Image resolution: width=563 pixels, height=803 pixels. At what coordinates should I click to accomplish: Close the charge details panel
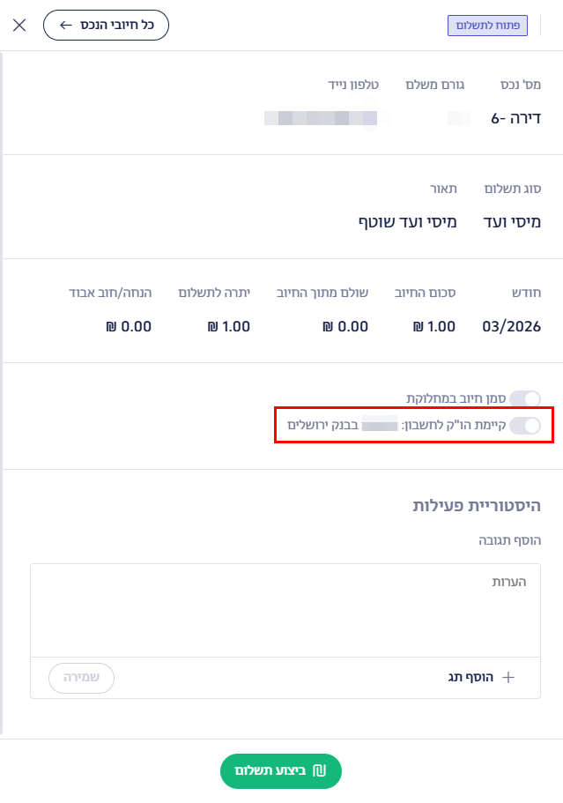point(19,25)
